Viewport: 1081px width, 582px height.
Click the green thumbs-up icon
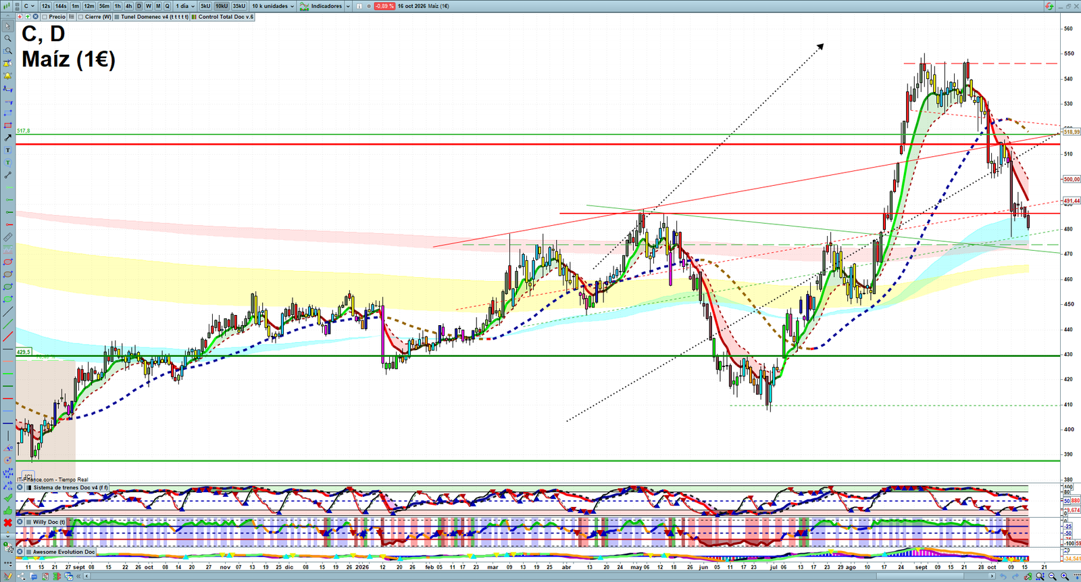(x=7, y=510)
